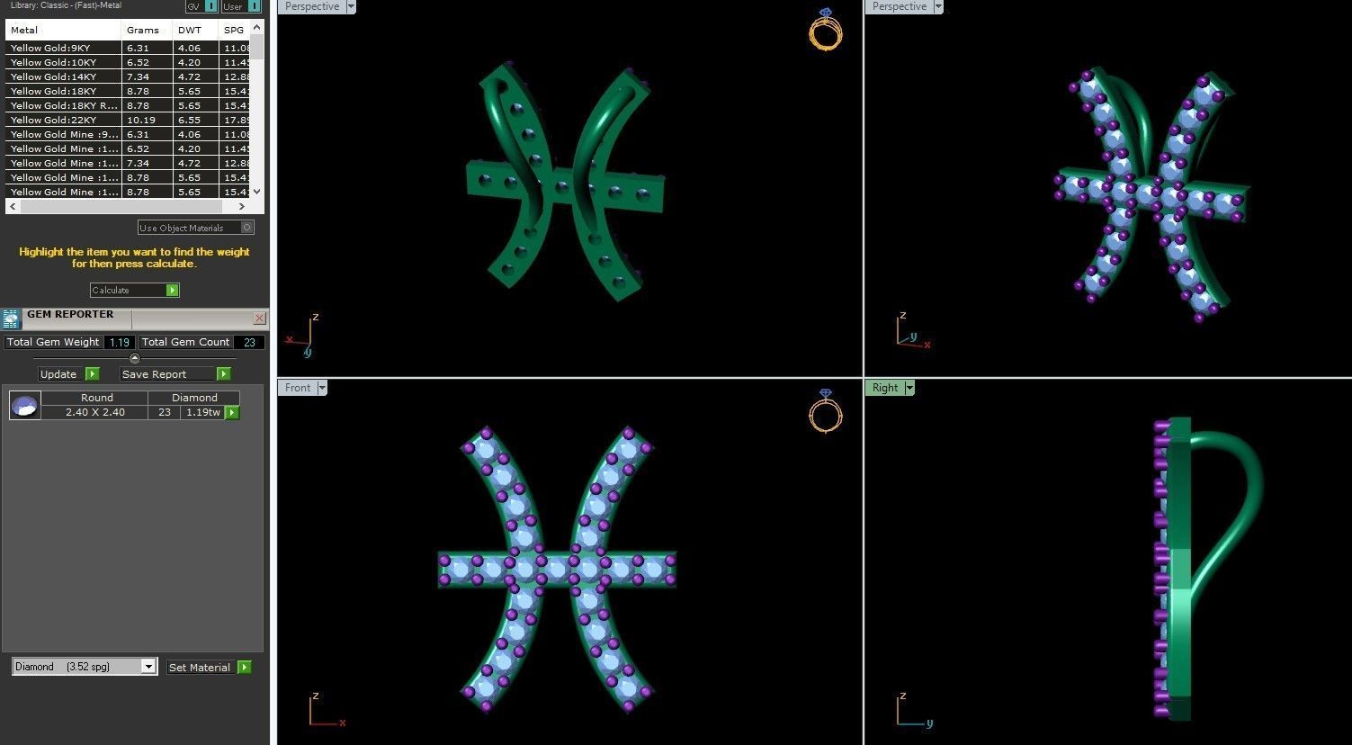Select the Yellow Gold:10KY row

click(128, 62)
